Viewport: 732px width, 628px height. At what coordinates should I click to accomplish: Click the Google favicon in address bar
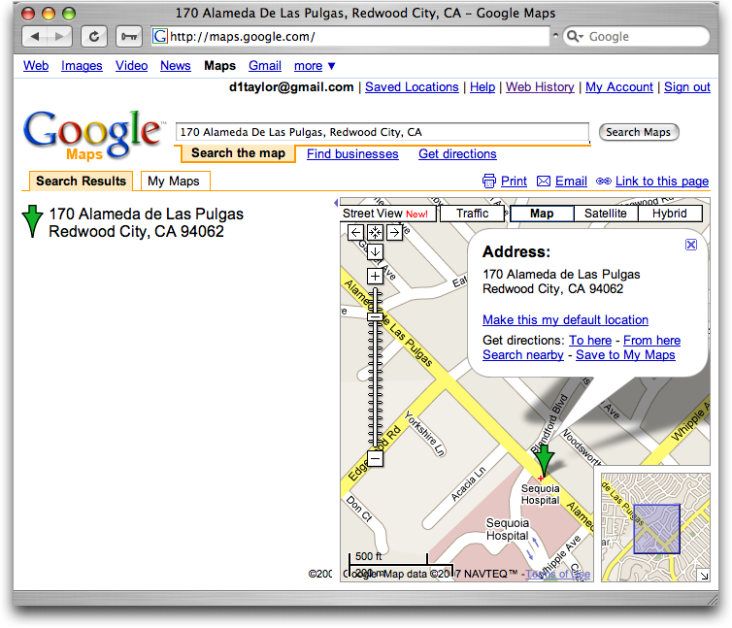point(160,36)
